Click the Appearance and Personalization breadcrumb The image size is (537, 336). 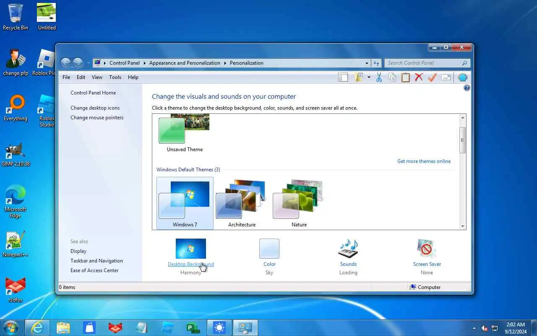click(185, 63)
